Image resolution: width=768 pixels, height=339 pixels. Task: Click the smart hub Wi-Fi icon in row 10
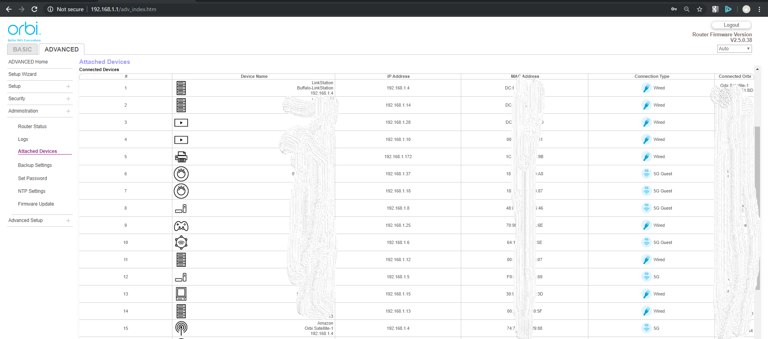181,242
